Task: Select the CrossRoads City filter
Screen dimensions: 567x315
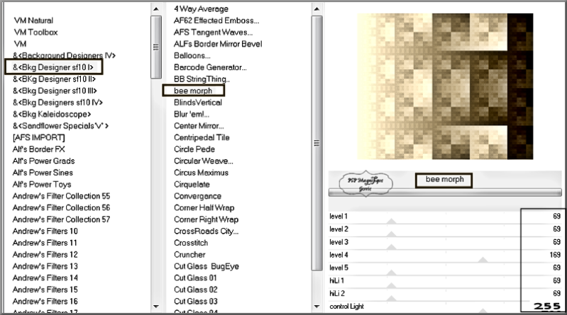Action: 206,231
